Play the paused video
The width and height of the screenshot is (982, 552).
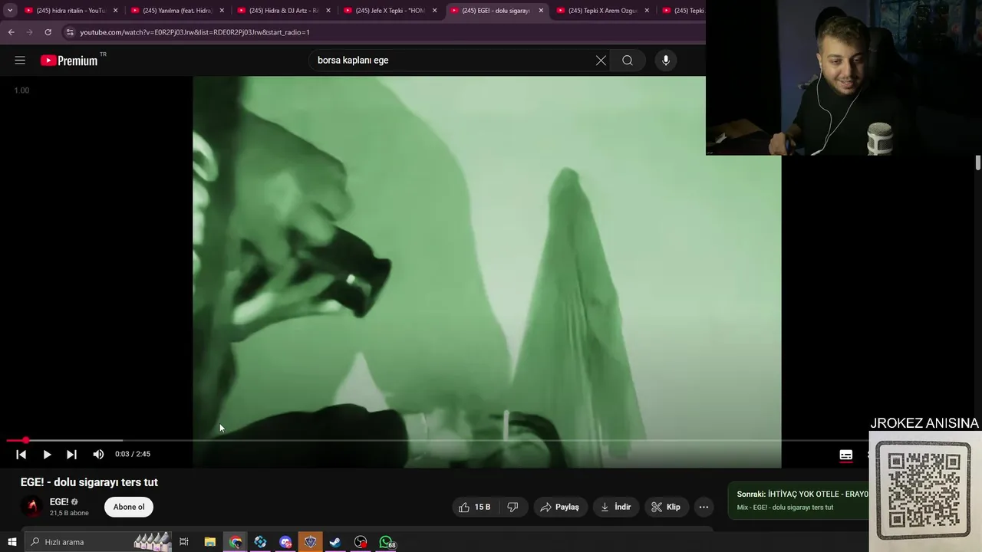tap(47, 455)
